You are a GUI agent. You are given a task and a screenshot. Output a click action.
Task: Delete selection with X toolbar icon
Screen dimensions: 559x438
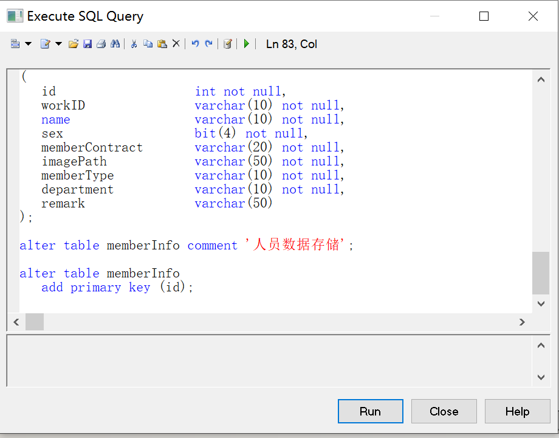tap(176, 44)
